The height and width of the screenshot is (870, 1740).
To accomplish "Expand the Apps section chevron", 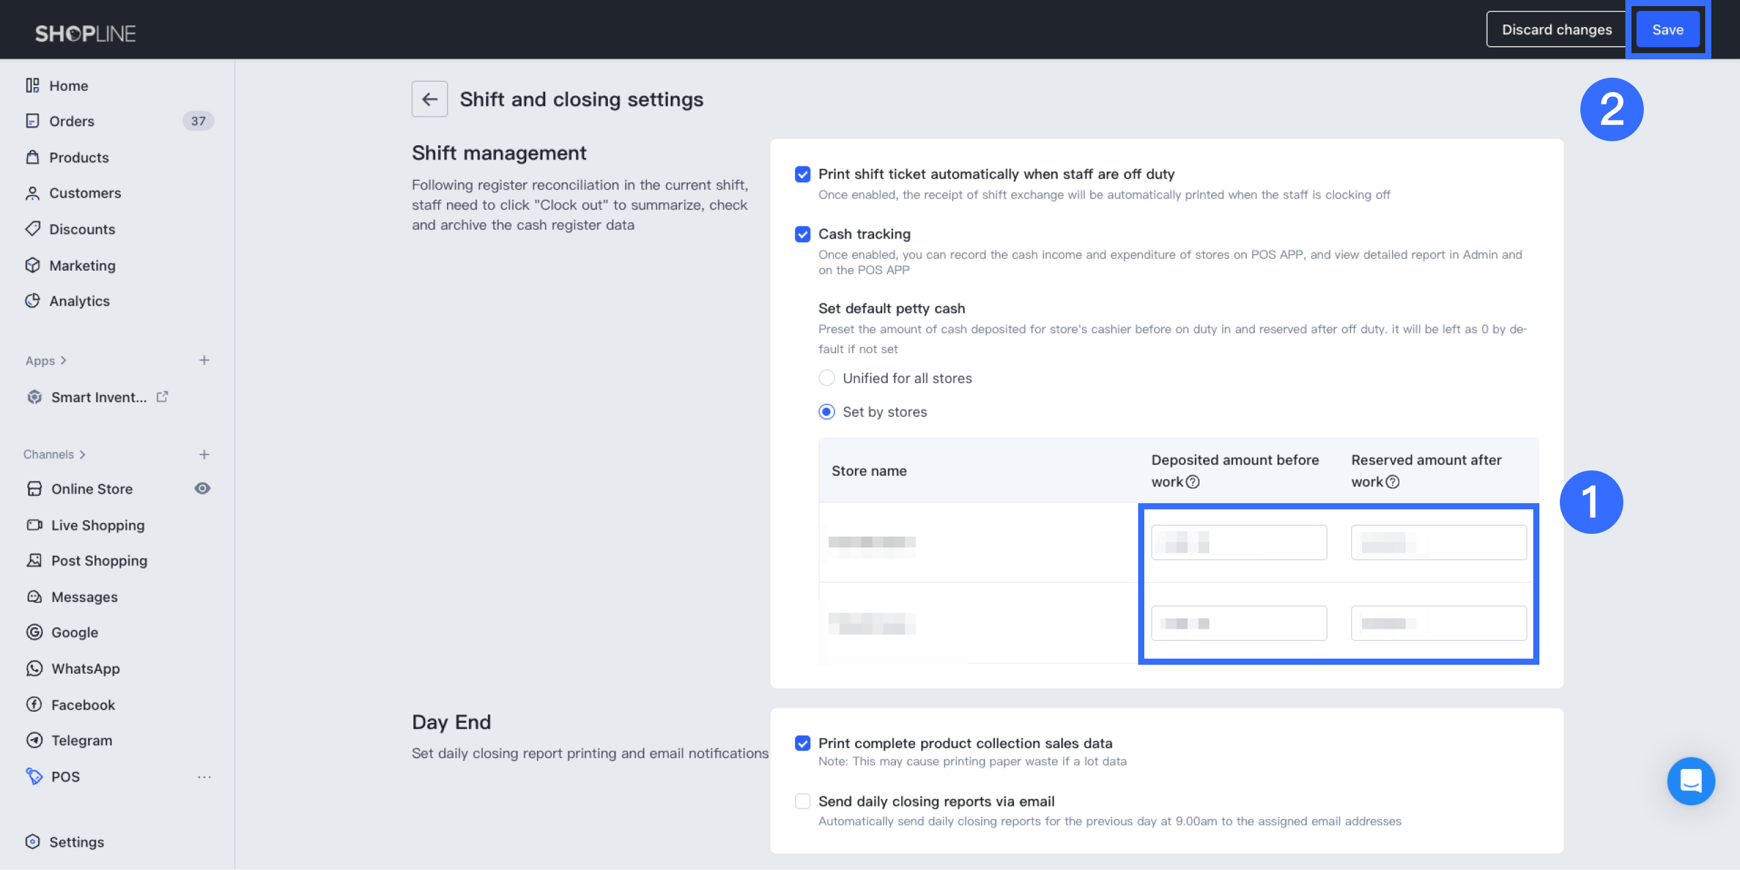I will pos(63,360).
